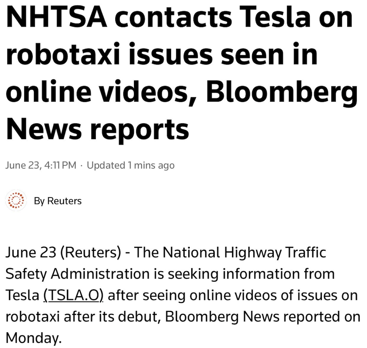Click the word Tesla in the article body
Screen dimensions: 367x348
click(x=22, y=296)
